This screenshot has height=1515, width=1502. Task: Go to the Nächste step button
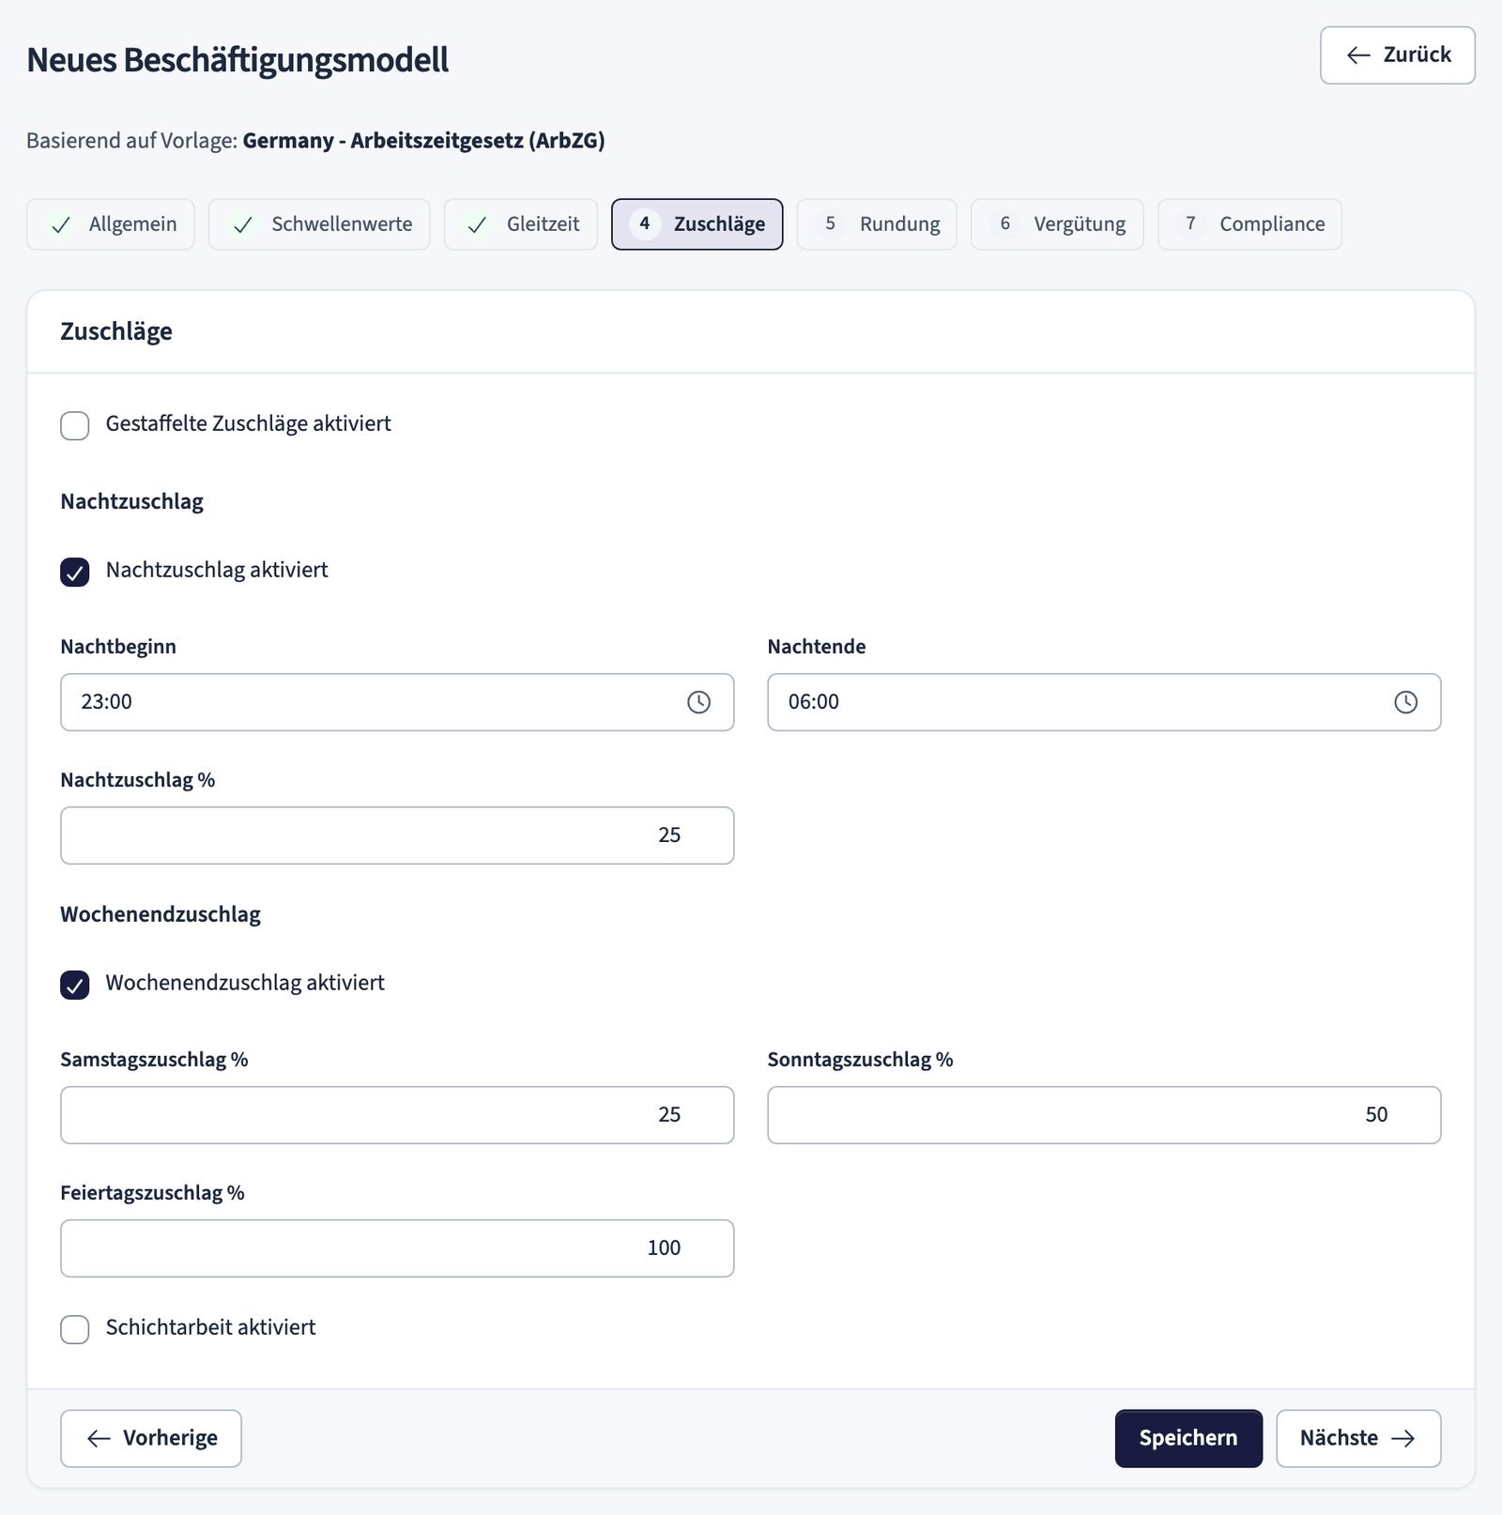[x=1358, y=1438]
